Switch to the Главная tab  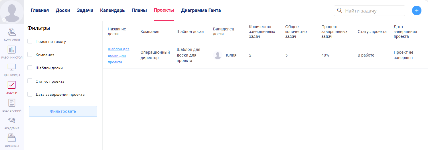click(x=40, y=11)
